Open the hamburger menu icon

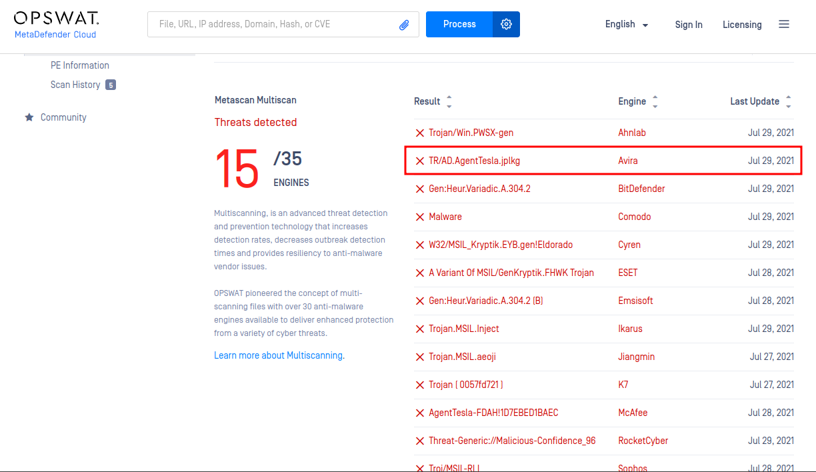click(x=784, y=24)
